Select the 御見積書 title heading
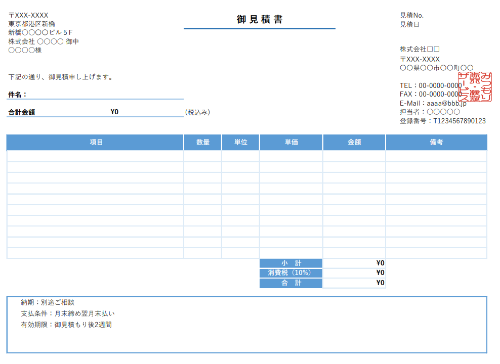The height and width of the screenshot is (364, 500). (x=260, y=20)
